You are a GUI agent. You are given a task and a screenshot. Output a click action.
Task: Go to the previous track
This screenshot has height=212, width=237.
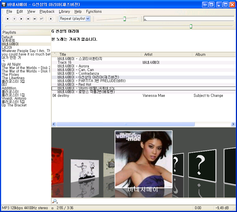point(28,19)
